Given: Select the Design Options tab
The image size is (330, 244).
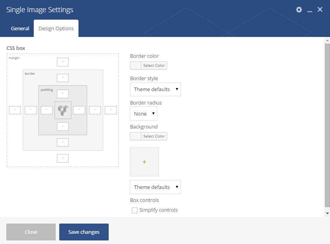Looking at the screenshot, I should tap(56, 29).
